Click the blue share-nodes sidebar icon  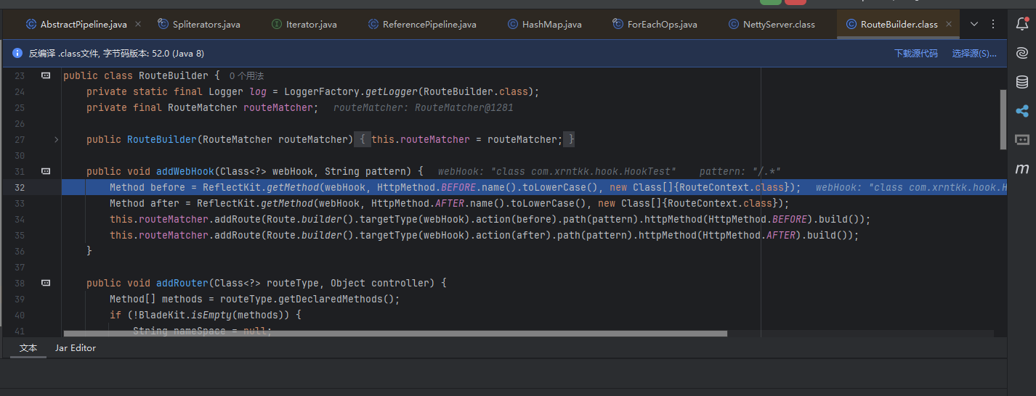pos(1021,111)
